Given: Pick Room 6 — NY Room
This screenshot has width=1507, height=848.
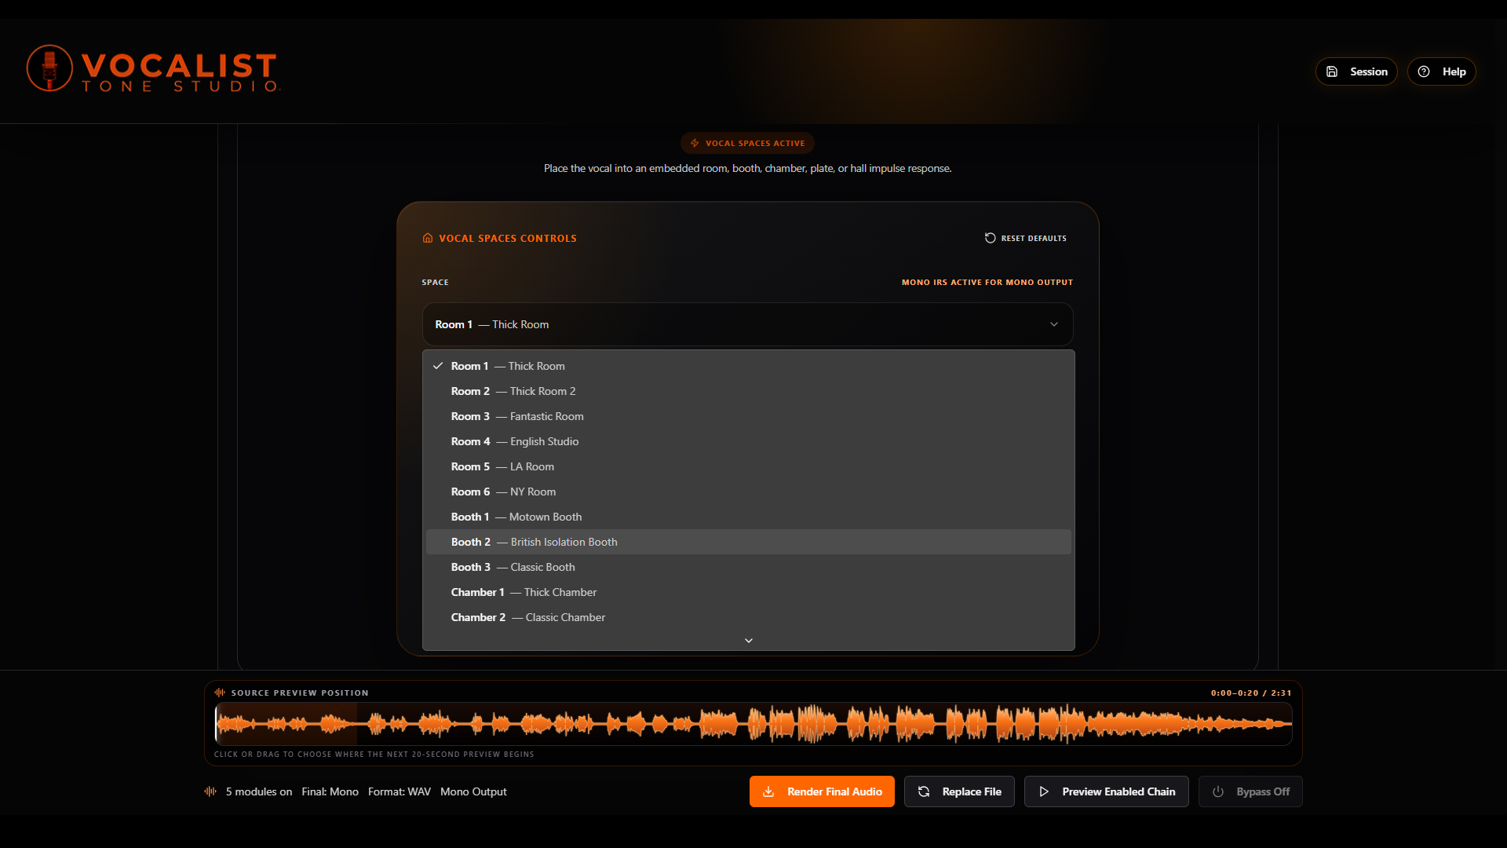Looking at the screenshot, I should coord(749,492).
